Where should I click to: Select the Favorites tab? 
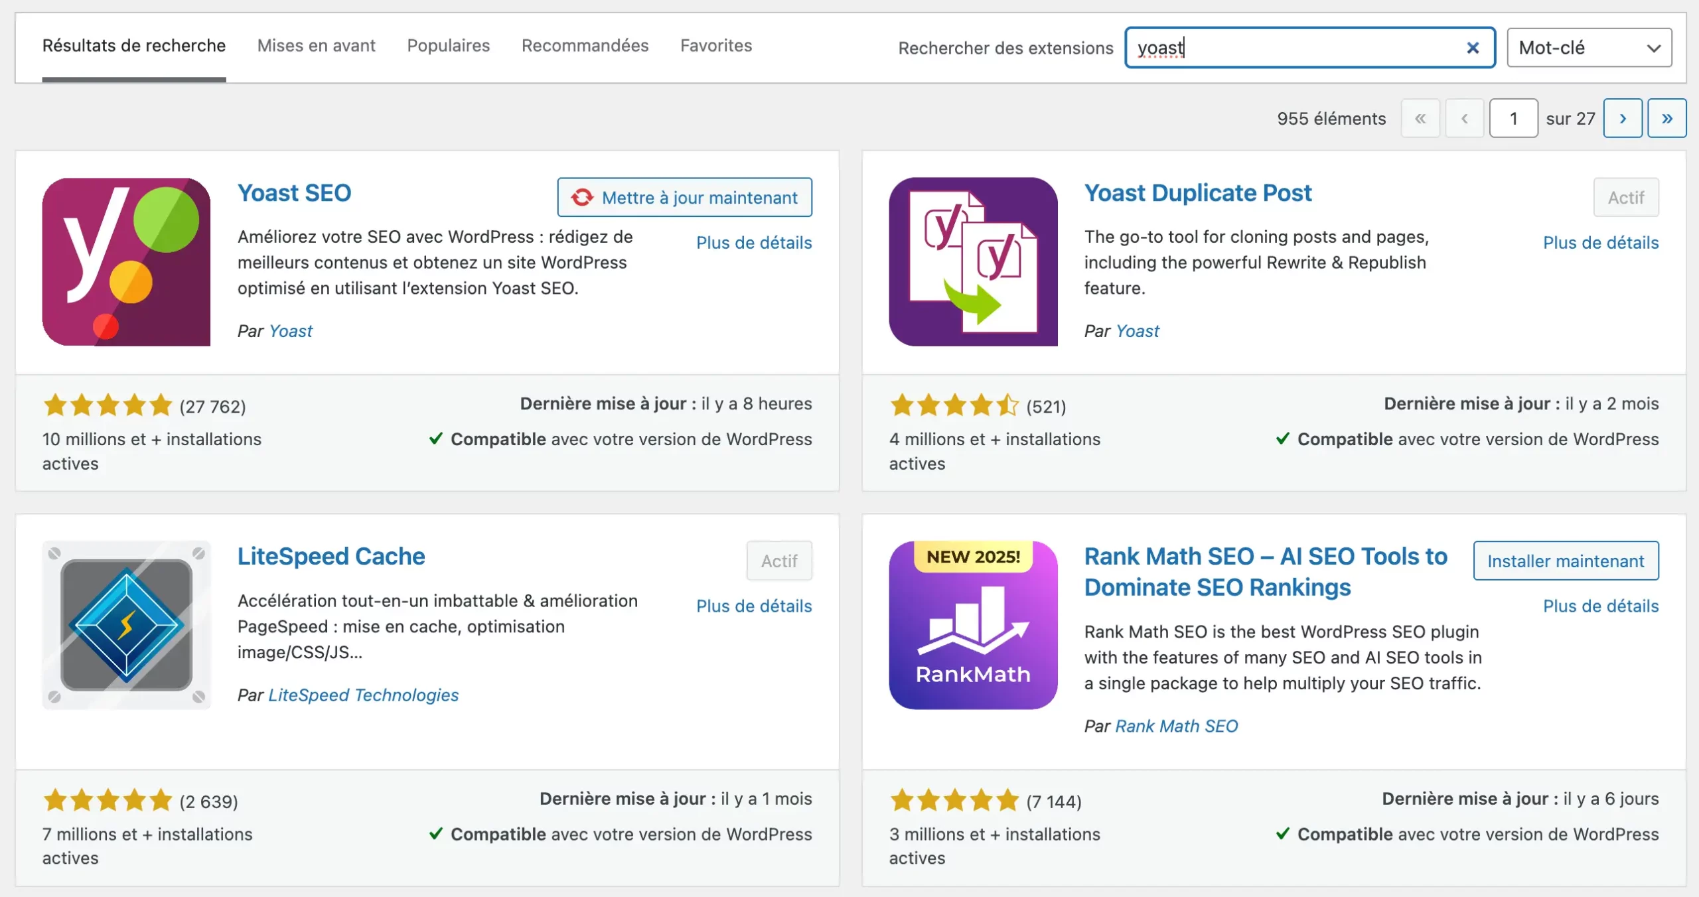pos(716,45)
